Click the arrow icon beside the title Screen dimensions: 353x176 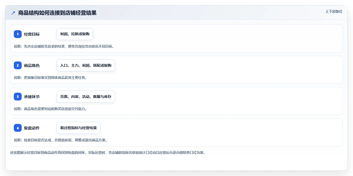(x=13, y=13)
